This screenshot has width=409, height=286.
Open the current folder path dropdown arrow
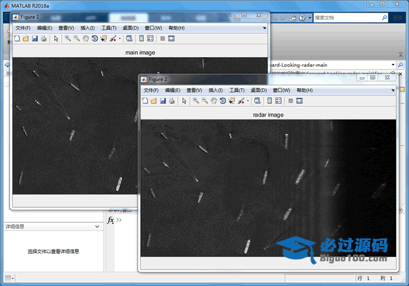[x=393, y=65]
